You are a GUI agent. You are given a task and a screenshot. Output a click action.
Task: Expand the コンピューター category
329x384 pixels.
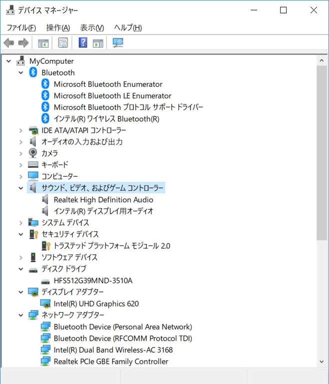(x=21, y=177)
